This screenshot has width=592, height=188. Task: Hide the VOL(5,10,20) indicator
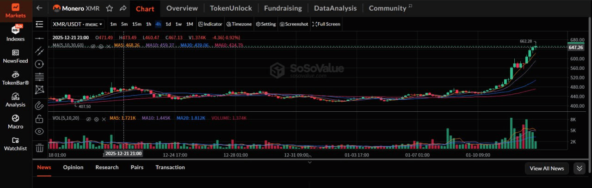(x=89, y=118)
